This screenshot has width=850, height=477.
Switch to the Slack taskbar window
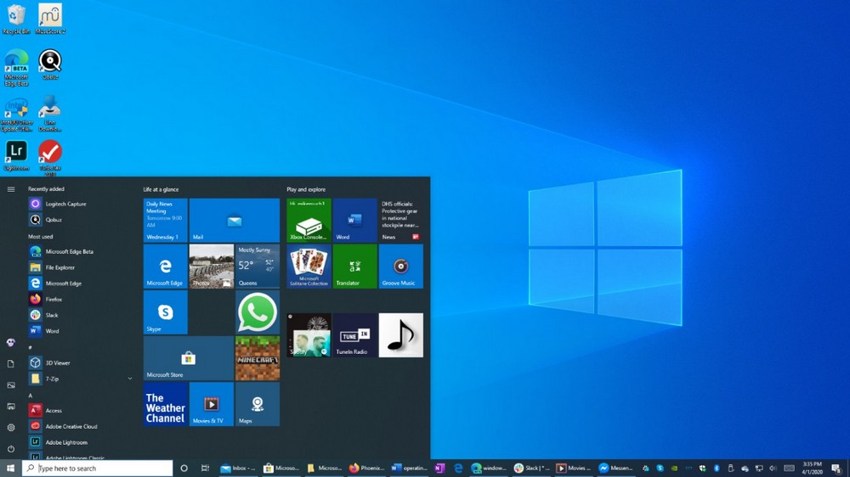[x=532, y=468]
